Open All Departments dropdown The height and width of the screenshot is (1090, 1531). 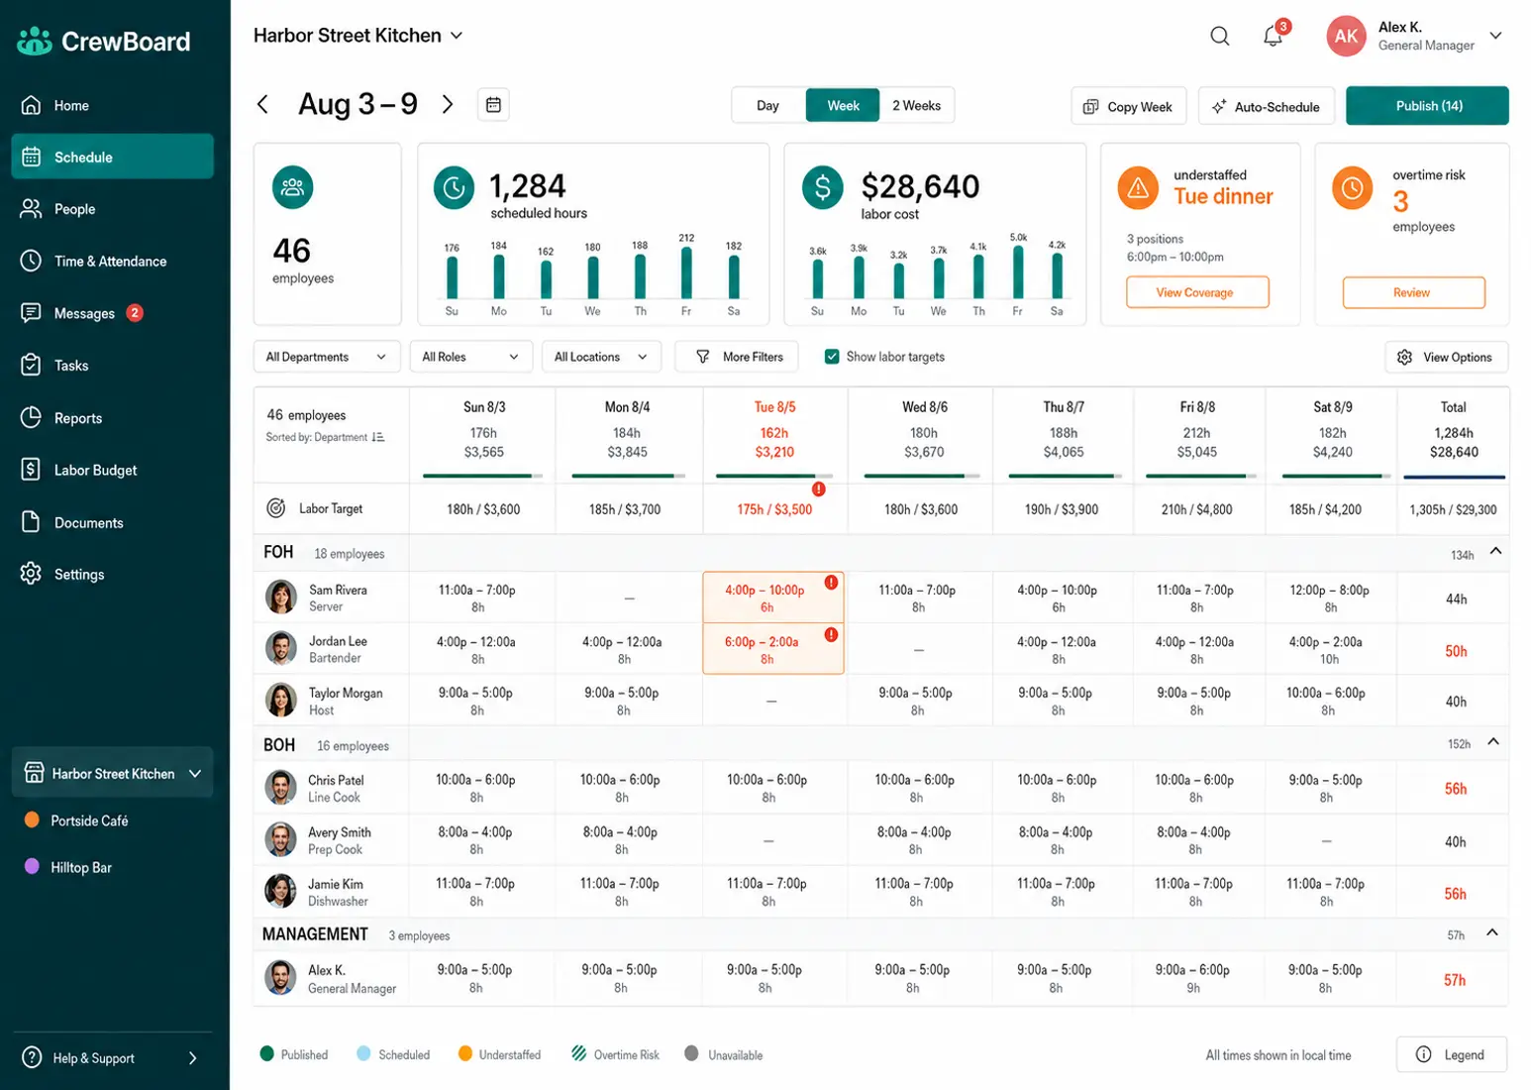pyautogui.click(x=326, y=357)
